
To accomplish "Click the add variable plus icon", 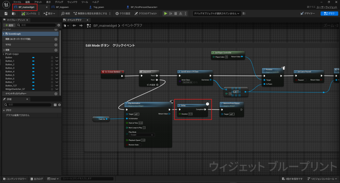I will tap(56, 50).
